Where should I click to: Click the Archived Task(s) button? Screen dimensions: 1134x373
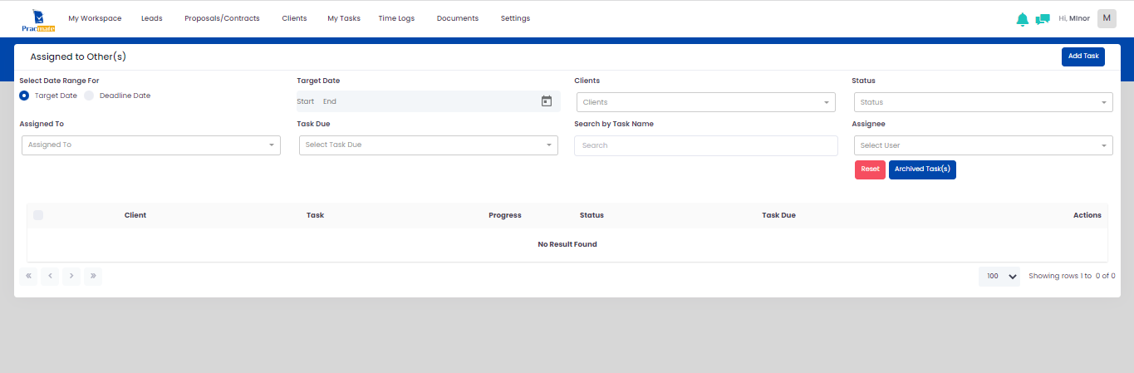[922, 169]
